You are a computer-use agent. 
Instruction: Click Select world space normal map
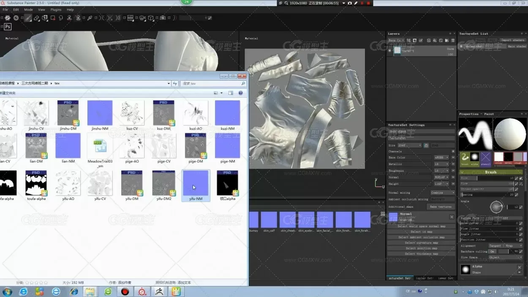pos(422,226)
